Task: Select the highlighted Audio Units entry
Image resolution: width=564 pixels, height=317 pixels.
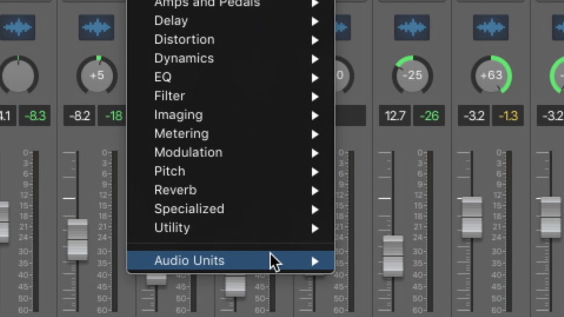Action: point(231,261)
